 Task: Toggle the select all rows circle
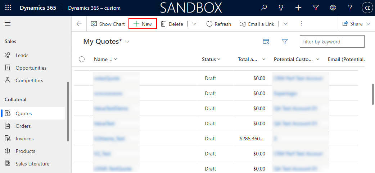(x=82, y=59)
